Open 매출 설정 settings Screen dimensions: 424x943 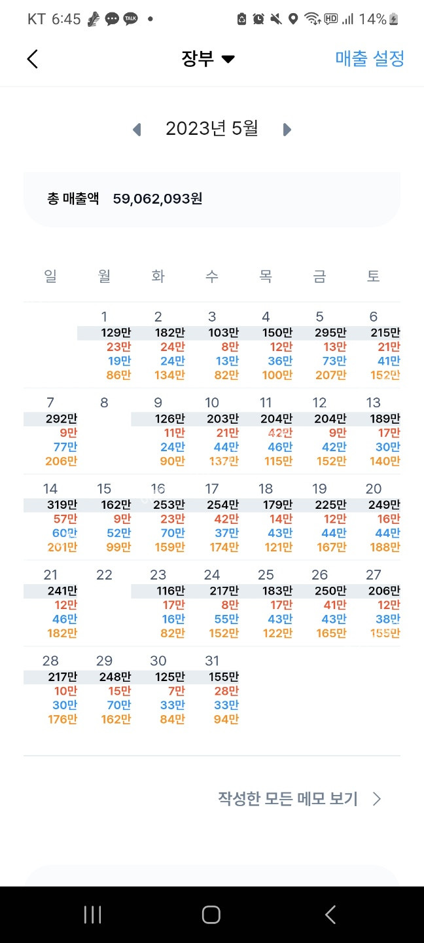click(370, 59)
